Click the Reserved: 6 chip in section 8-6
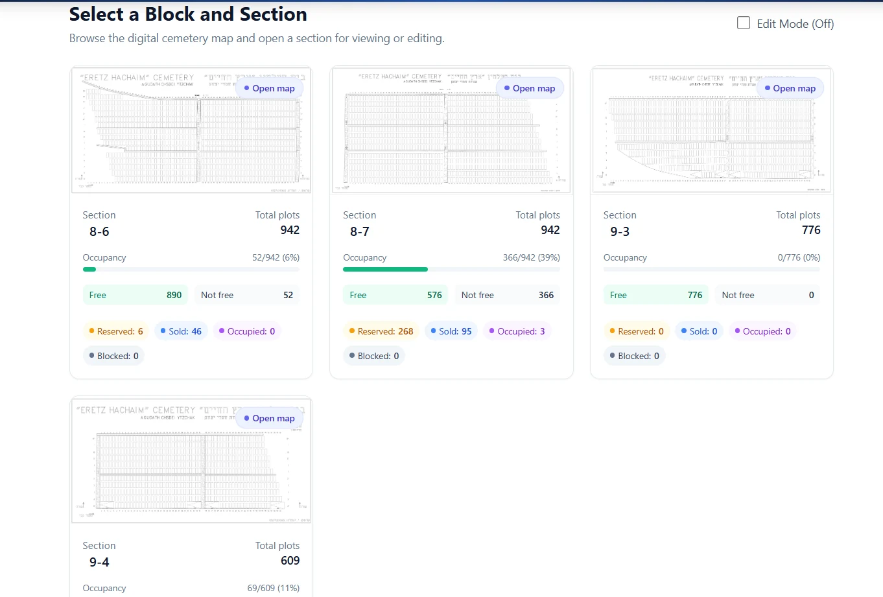 pyautogui.click(x=116, y=331)
